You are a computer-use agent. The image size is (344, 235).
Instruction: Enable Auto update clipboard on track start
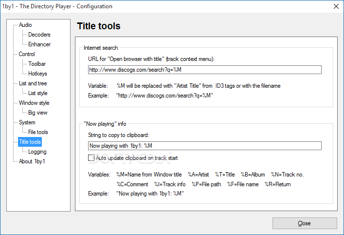pyautogui.click(x=91, y=158)
